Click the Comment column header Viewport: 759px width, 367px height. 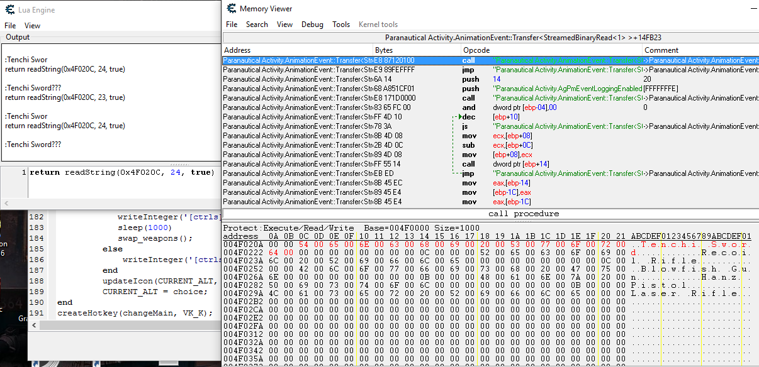pos(661,50)
